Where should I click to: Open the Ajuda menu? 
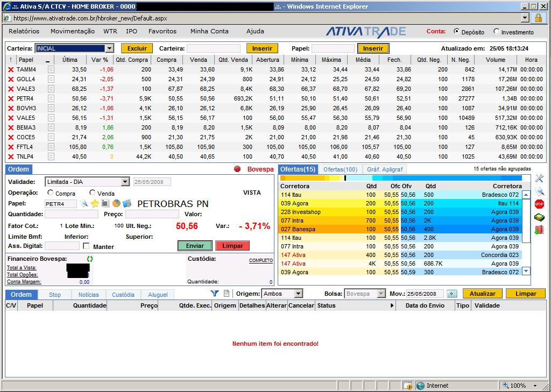click(x=255, y=31)
